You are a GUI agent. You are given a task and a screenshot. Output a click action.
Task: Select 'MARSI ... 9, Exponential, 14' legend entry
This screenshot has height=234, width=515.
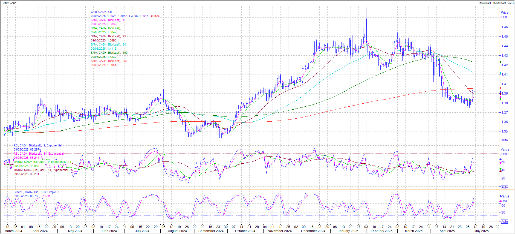tap(42, 162)
